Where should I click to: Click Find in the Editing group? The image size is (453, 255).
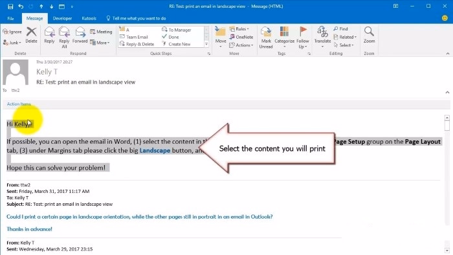(341, 29)
